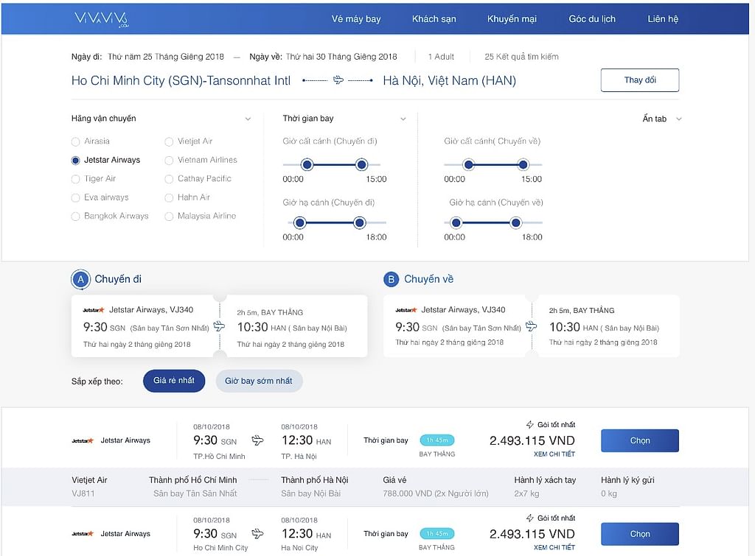Click the circled A icon beside Chuyến đi
The width and height of the screenshot is (755, 556).
coord(80,280)
